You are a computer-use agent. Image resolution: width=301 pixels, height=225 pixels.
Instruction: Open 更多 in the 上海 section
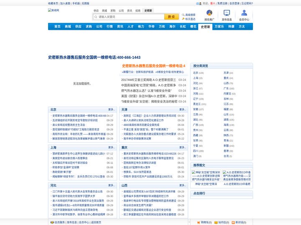pyautogui.click(x=111, y=147)
